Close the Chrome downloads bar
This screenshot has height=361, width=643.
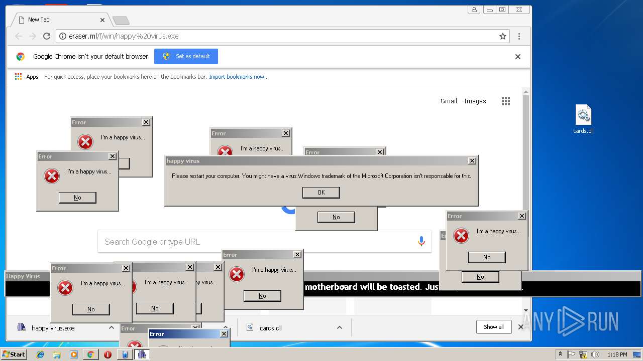[x=521, y=327]
